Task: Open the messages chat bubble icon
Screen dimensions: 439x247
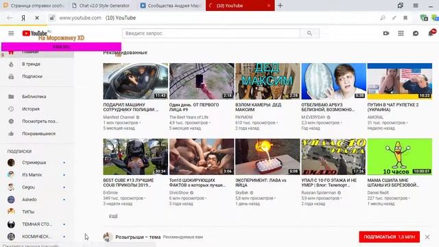Action: 416,34
